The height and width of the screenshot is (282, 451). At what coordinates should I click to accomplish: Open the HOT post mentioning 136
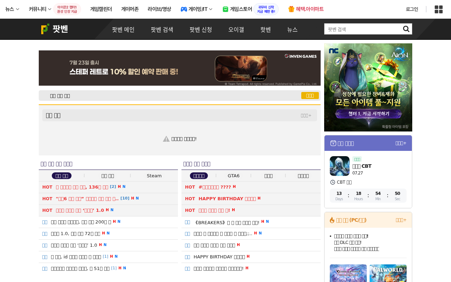point(82,187)
